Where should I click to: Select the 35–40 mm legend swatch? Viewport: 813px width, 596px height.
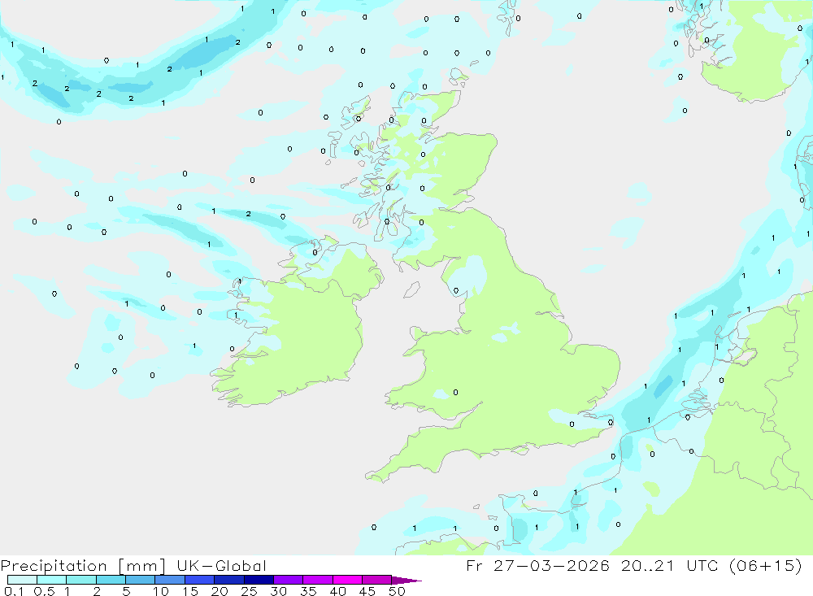(x=318, y=580)
